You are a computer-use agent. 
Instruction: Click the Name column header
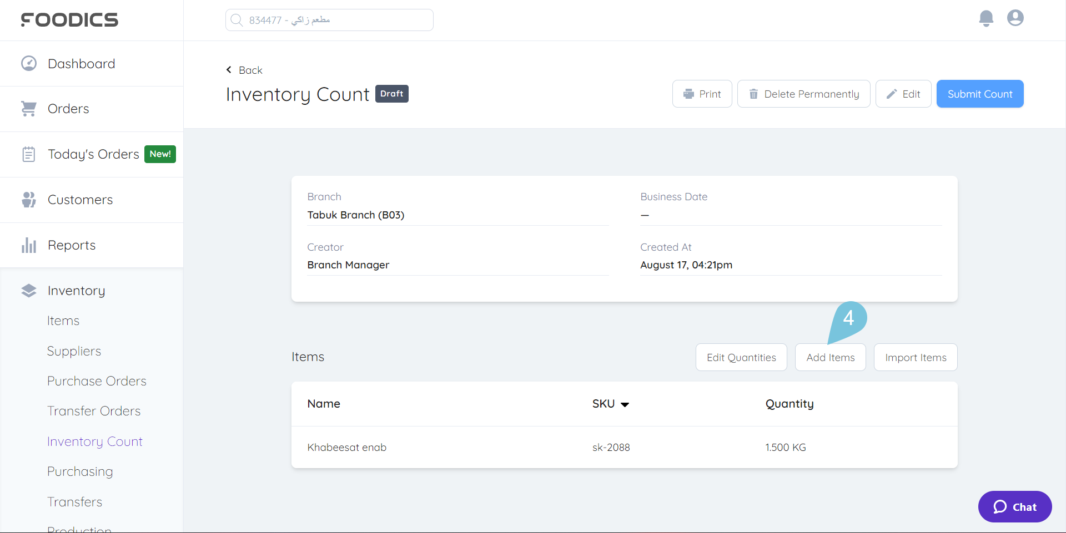(324, 404)
